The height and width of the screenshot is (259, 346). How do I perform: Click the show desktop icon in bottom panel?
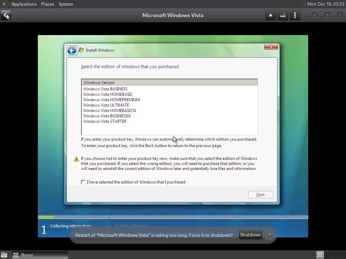(x=4, y=255)
